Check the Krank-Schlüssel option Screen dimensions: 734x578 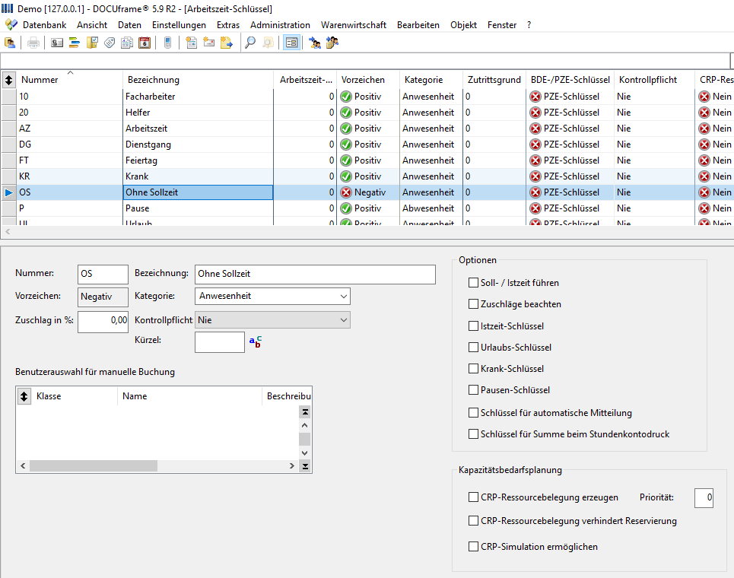[x=473, y=369]
